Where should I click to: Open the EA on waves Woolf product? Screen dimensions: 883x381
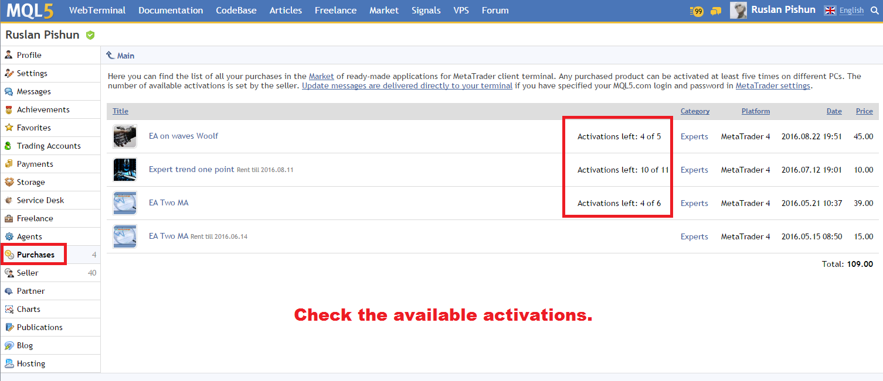click(184, 136)
